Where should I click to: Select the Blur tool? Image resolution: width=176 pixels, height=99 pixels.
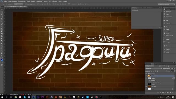click(x=2, y=38)
